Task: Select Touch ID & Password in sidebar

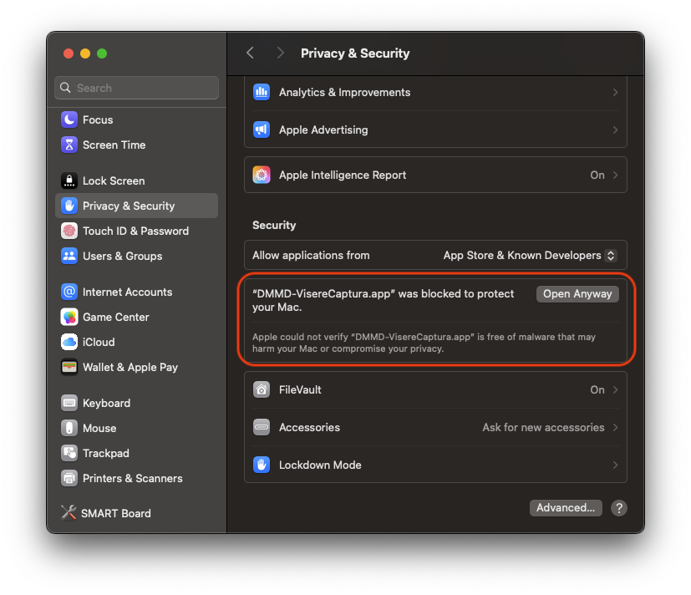Action: coord(137,231)
